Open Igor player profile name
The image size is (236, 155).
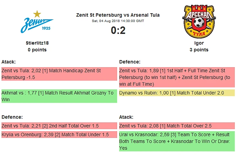click(x=199, y=43)
